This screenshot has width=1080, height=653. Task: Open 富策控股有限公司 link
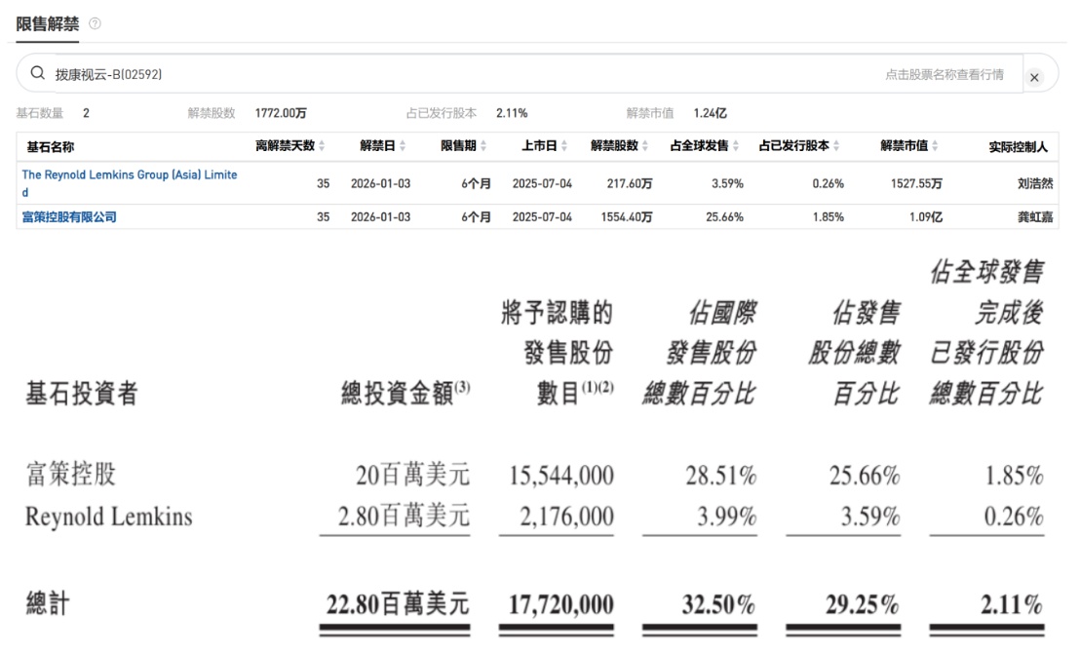coord(69,217)
